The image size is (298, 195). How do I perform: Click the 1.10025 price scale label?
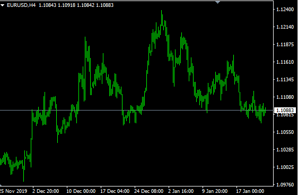pyautogui.click(x=285, y=167)
